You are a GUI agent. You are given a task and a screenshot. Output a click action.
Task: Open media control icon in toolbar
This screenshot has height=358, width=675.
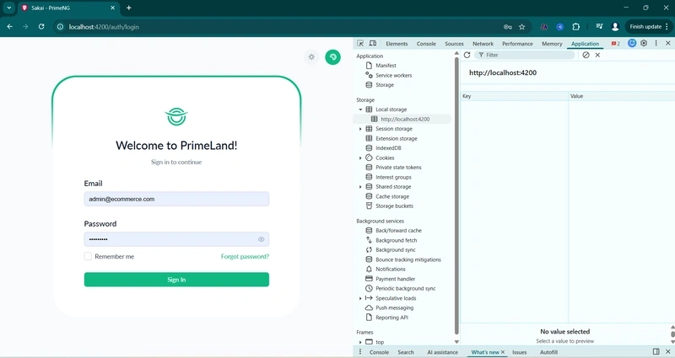pyautogui.click(x=599, y=27)
